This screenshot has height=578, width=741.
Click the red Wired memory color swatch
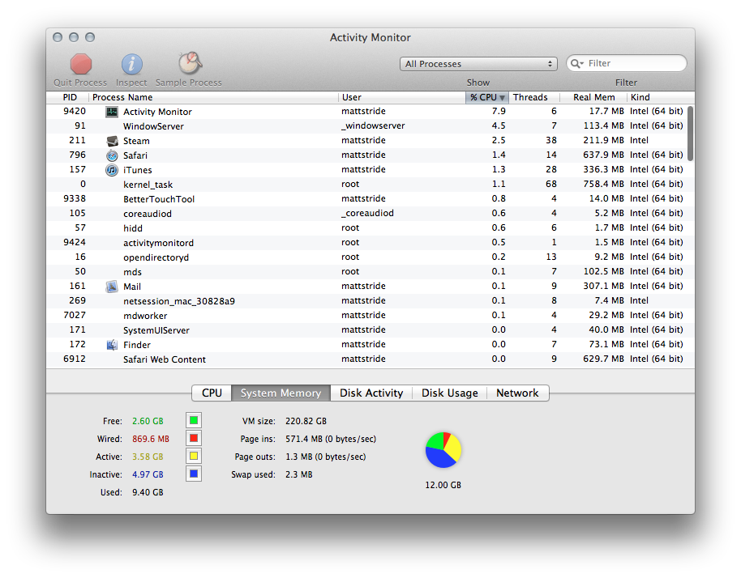click(x=194, y=438)
